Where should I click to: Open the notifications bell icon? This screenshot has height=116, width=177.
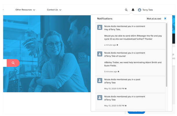click(133, 10)
